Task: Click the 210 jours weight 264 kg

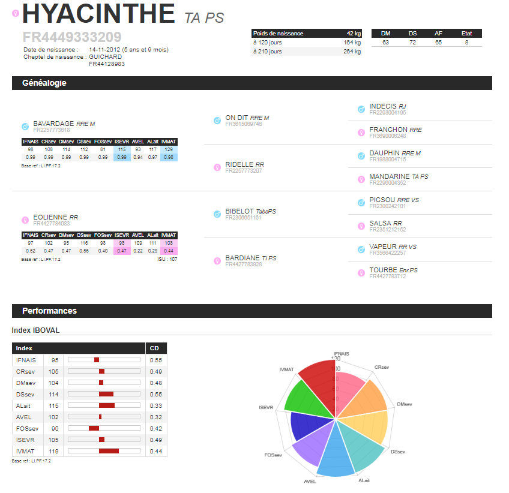Action: point(352,51)
